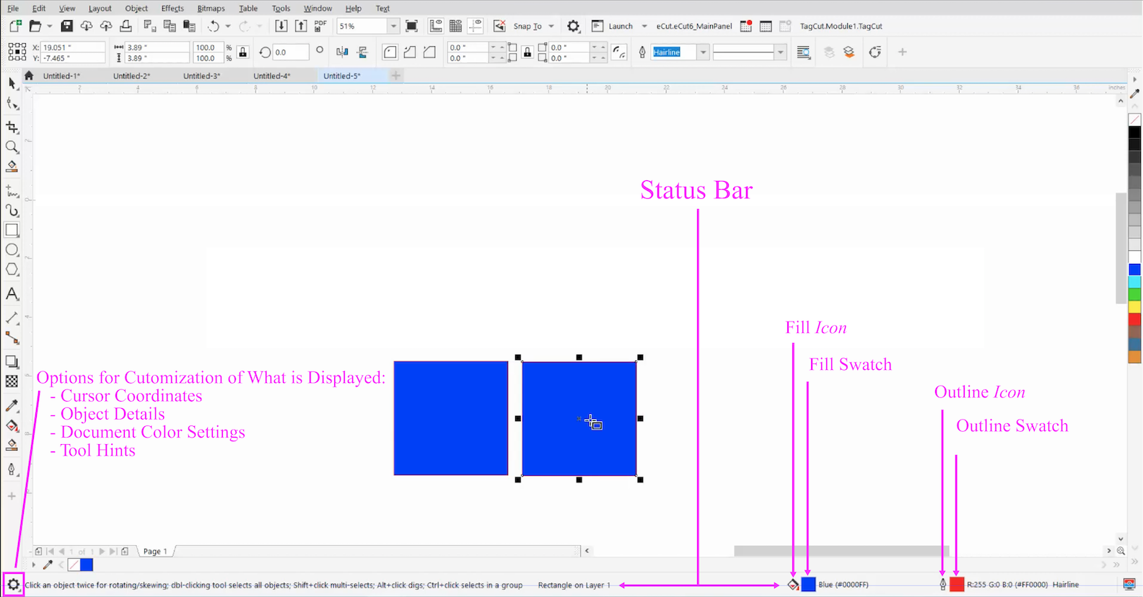The width and height of the screenshot is (1143, 597).
Task: Select the Polygon tool
Action: [12, 270]
